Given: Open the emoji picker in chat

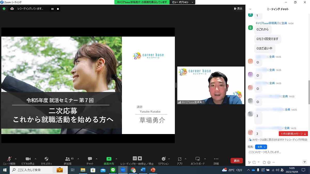Looking at the screenshot, I should 268,162.
